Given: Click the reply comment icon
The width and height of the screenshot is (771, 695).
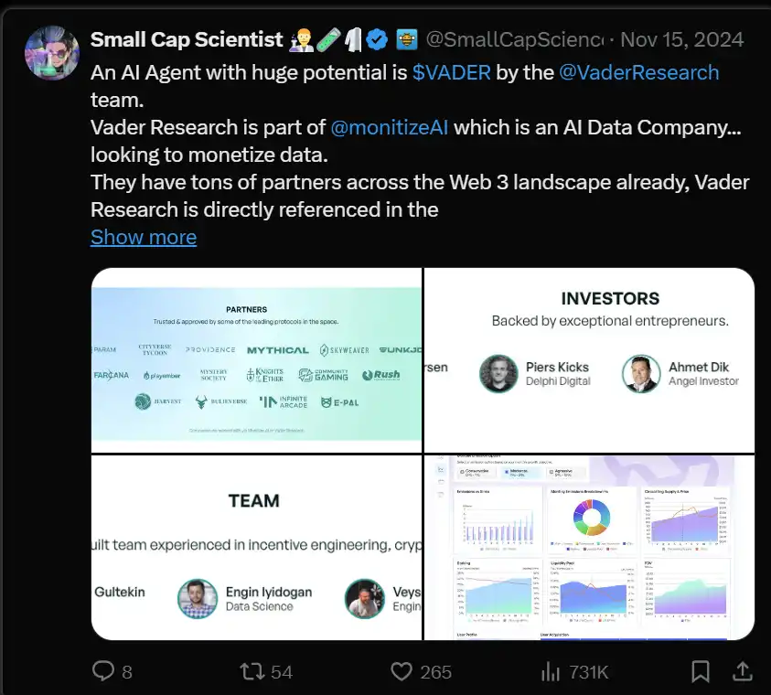Looking at the screenshot, I should 103,671.
